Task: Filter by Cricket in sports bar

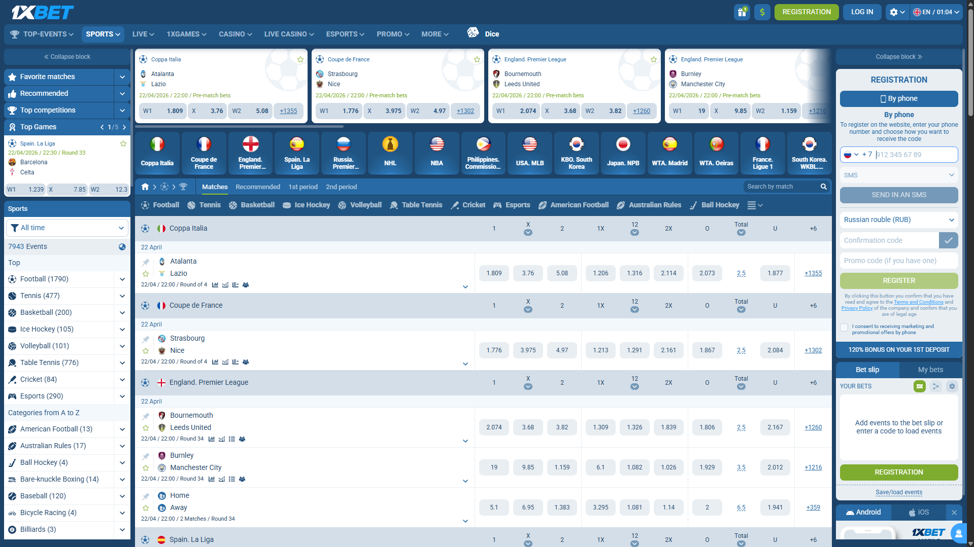Action: (x=468, y=205)
